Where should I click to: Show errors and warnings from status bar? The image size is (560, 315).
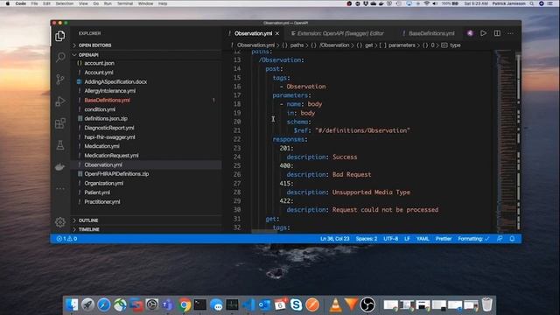(x=66, y=239)
